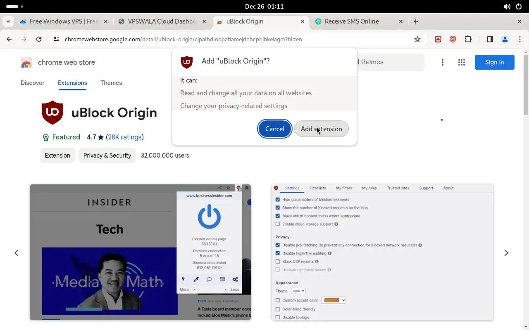Open Chrome's three-dot menu
This screenshot has height=330, width=529.
pos(520,39)
